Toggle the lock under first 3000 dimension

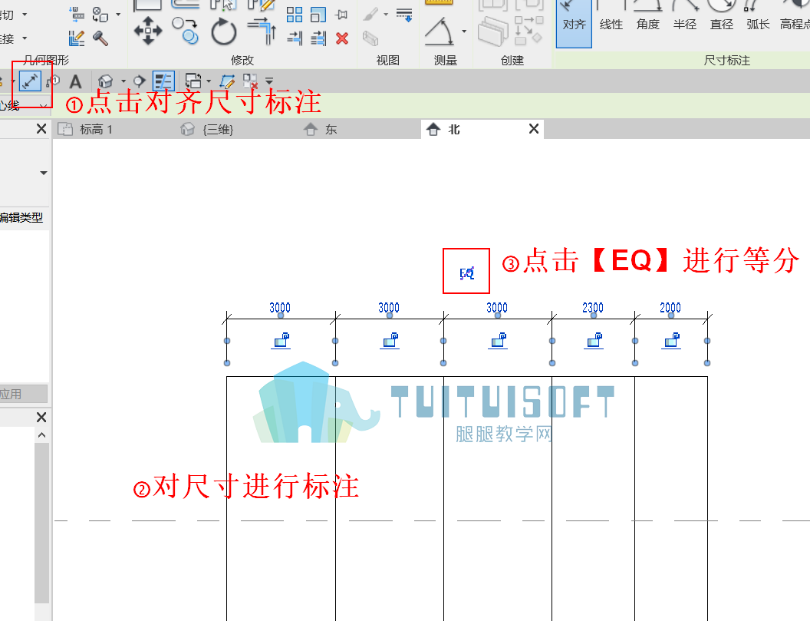(281, 341)
